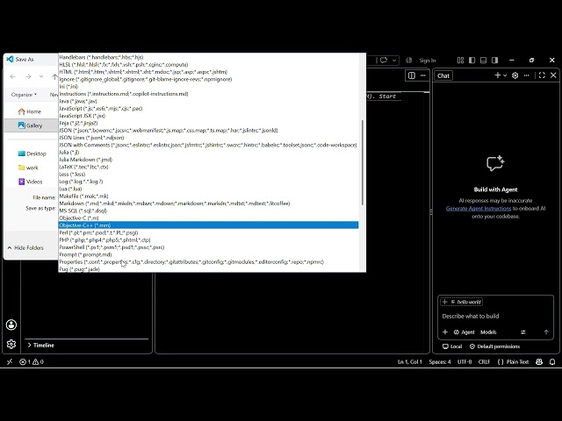
Task: Select Makefile file type entry
Action: click(x=209, y=196)
